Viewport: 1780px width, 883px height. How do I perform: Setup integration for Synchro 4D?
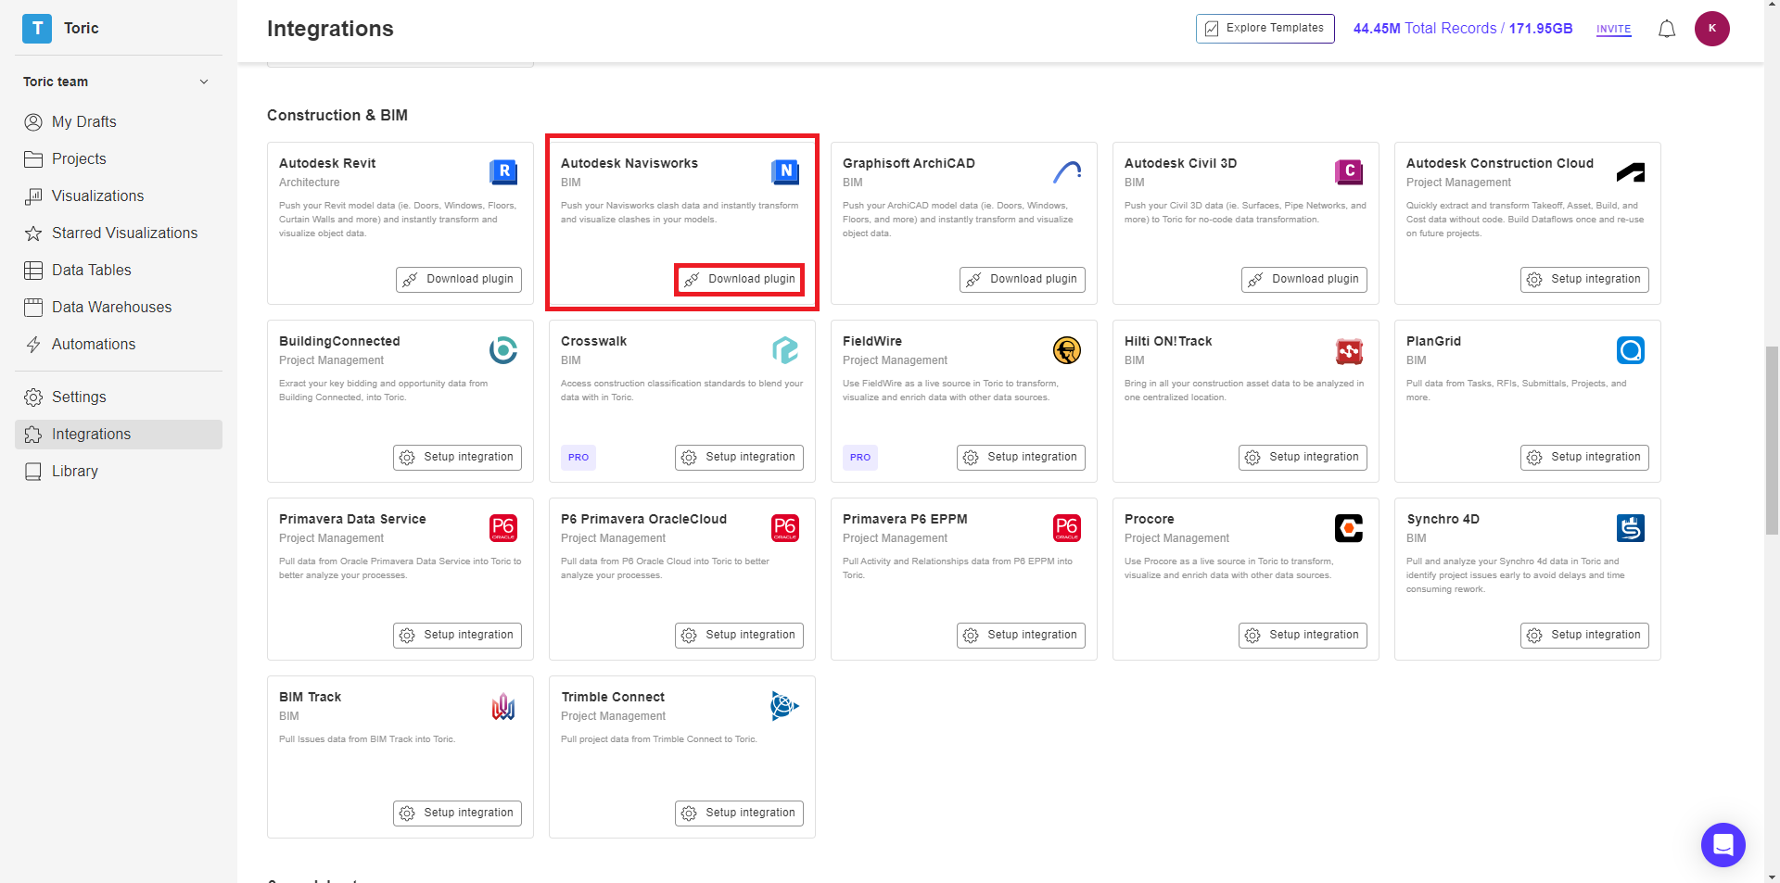(x=1584, y=635)
